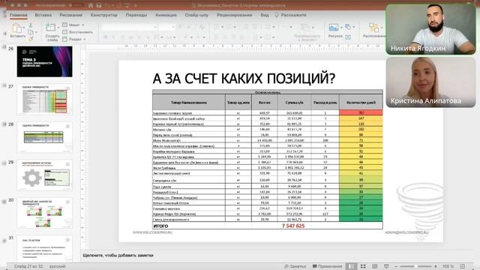The image size is (480, 270).
Task: Start Slide Show icon in status bar
Action: tap(387, 266)
